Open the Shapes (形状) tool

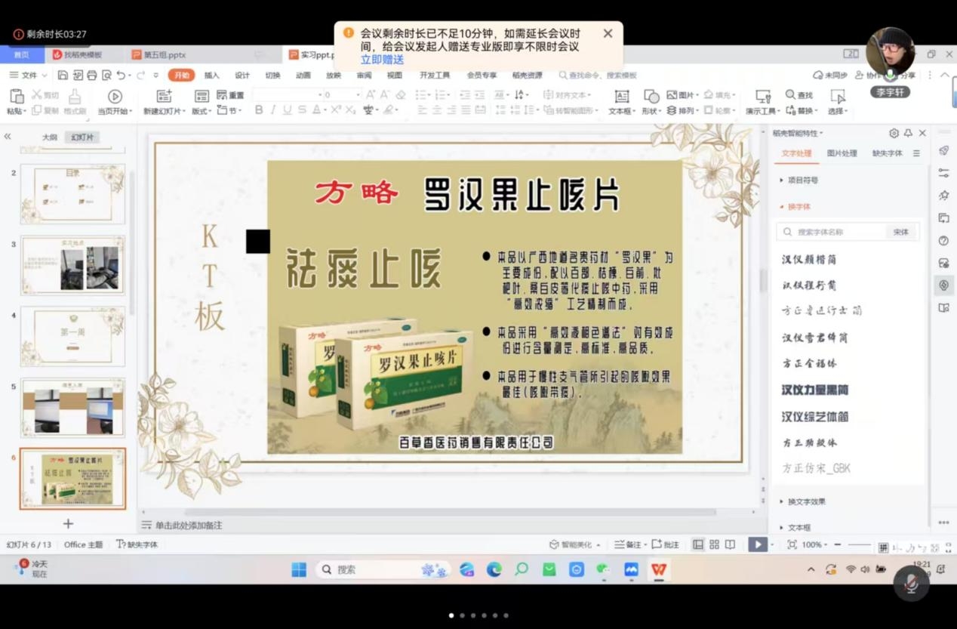point(651,97)
